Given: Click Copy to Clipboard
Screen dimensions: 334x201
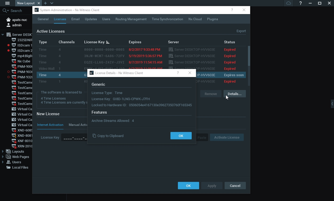Looking at the screenshot, I should pos(108,136).
